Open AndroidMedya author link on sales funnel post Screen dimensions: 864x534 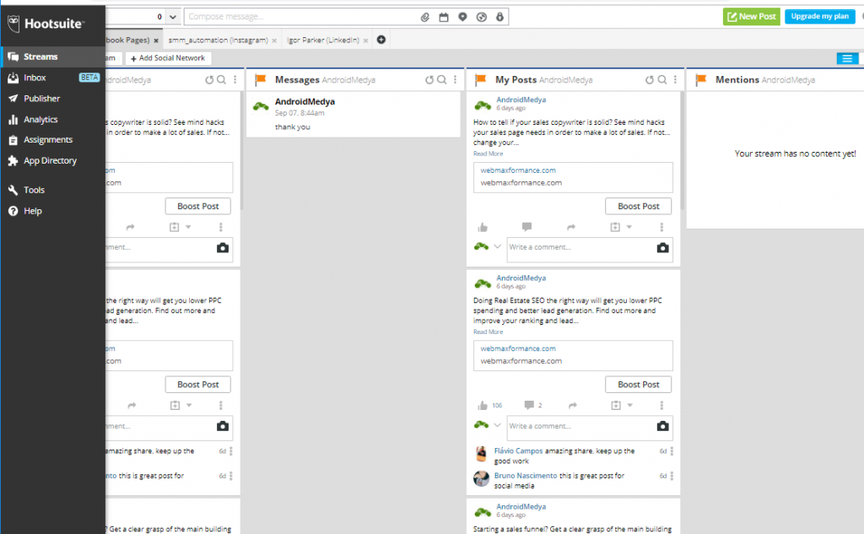click(x=521, y=506)
